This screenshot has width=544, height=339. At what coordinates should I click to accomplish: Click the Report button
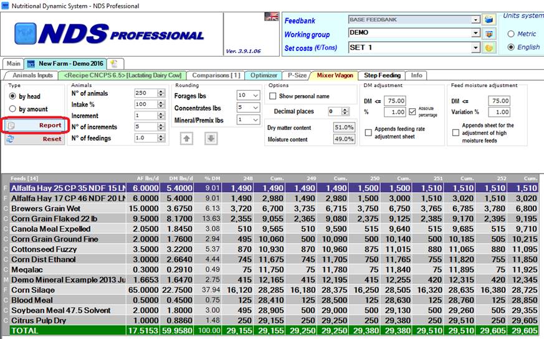coord(35,126)
